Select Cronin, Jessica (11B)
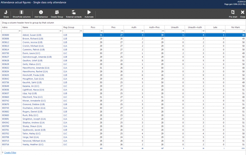Screen dimensions: 246x155 (33, 42)
